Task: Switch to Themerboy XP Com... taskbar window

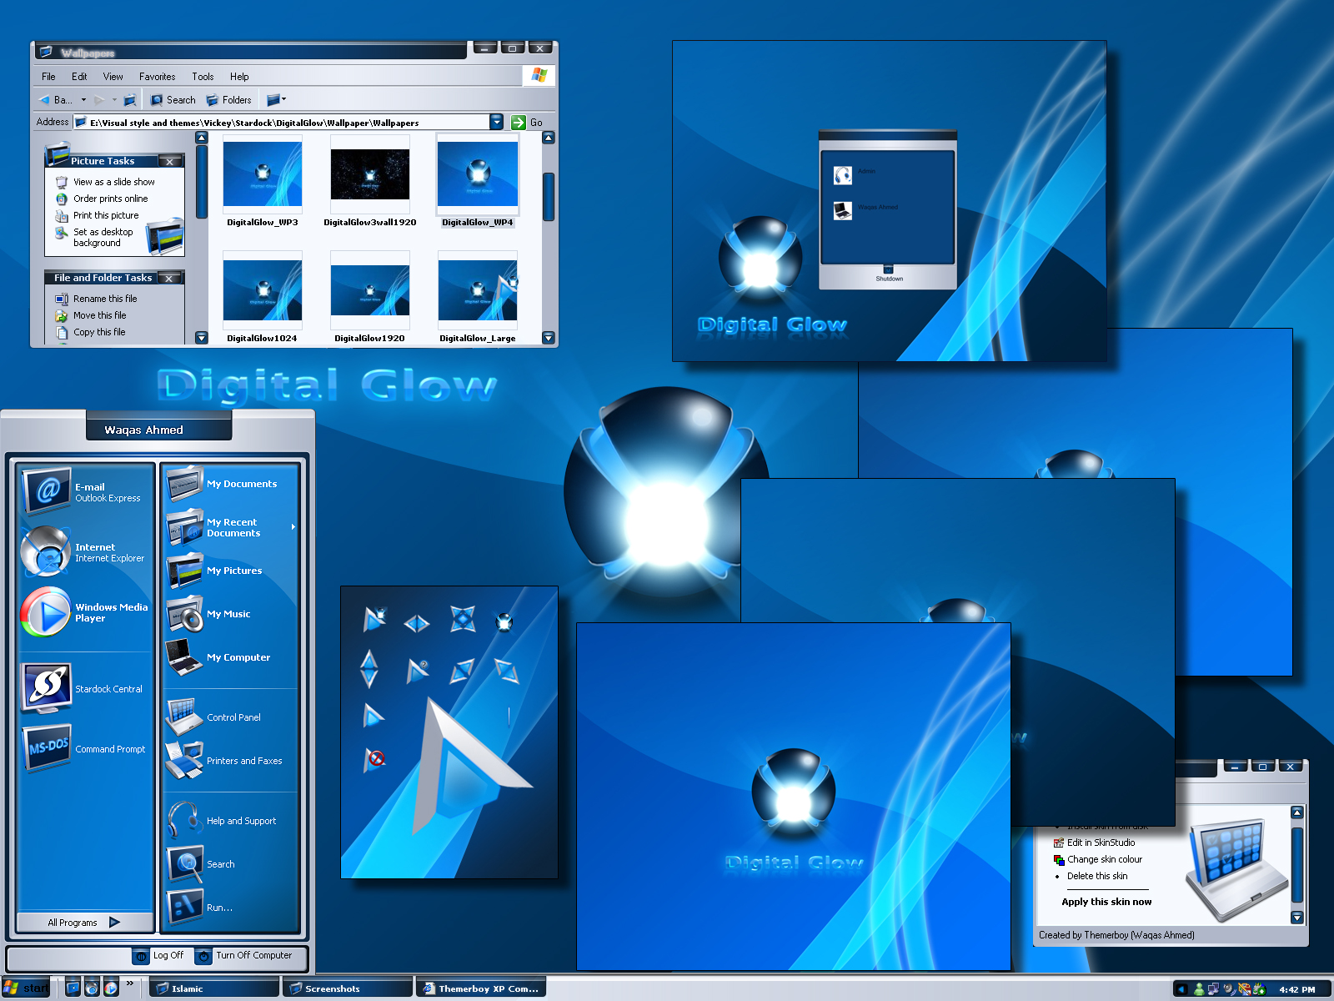Action: tap(481, 988)
